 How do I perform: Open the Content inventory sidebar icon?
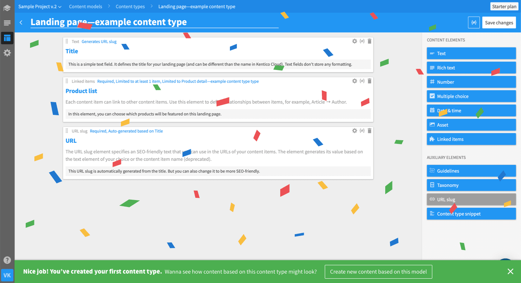coord(7,23)
